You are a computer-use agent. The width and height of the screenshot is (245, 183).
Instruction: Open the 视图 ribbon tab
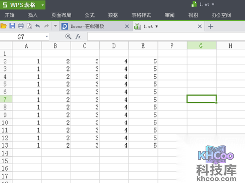193,15
